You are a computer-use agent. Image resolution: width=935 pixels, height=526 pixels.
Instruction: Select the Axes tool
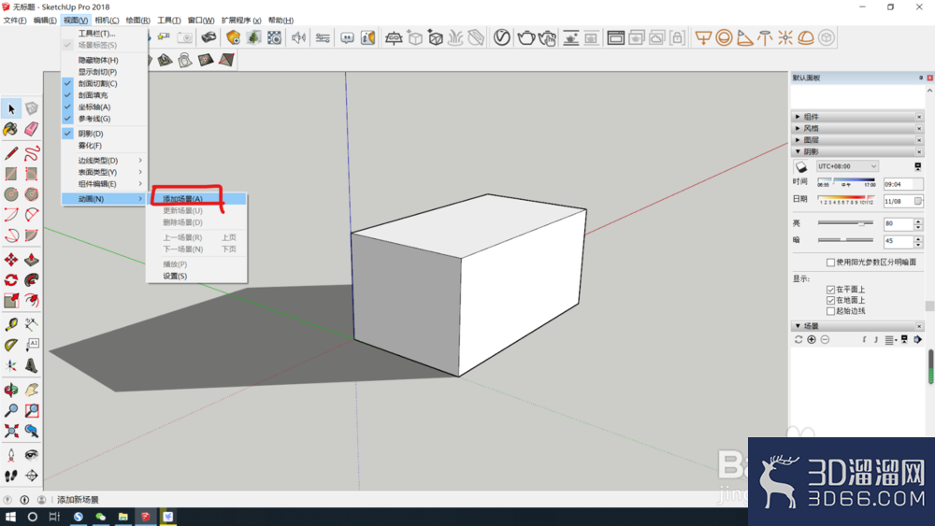(x=10, y=365)
